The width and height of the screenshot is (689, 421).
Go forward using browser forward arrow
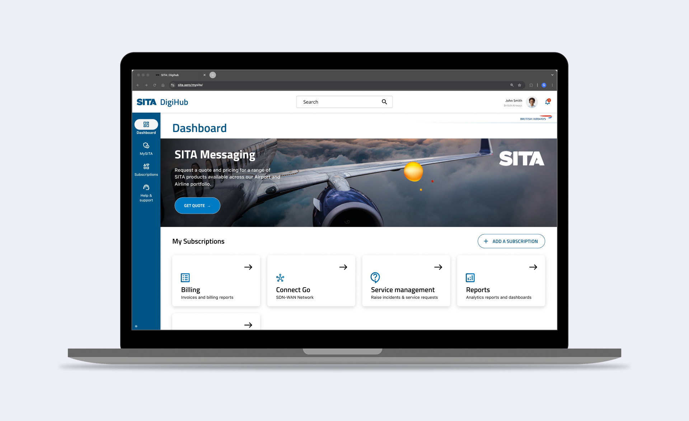coord(146,85)
